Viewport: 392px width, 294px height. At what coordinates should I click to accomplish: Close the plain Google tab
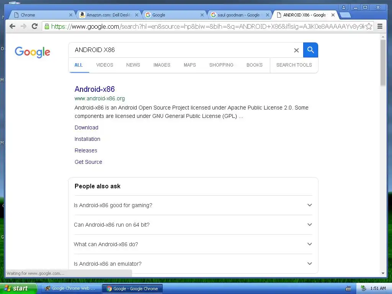tap(202, 15)
